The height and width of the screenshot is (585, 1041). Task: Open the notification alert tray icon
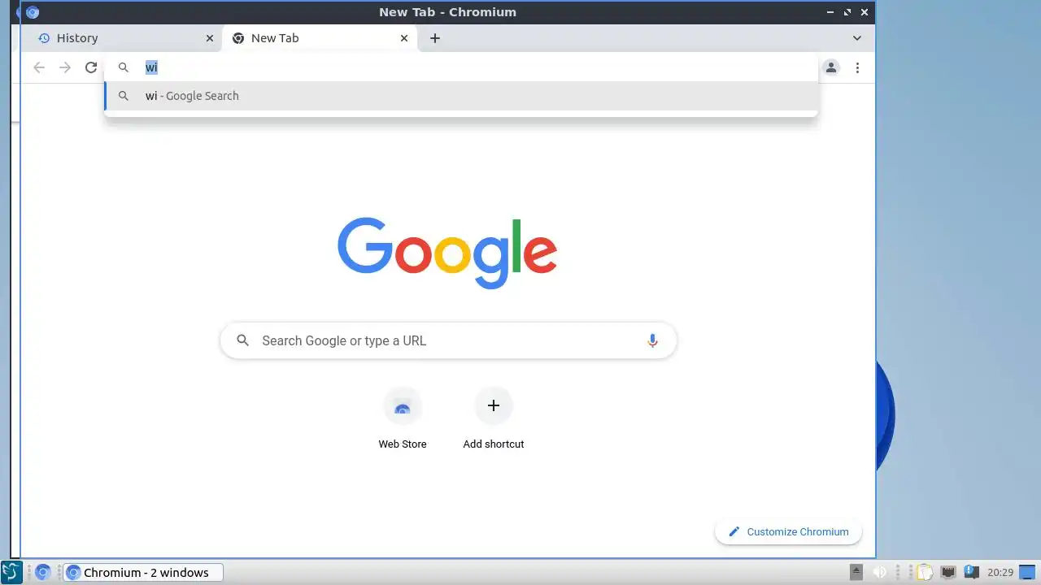tap(970, 572)
